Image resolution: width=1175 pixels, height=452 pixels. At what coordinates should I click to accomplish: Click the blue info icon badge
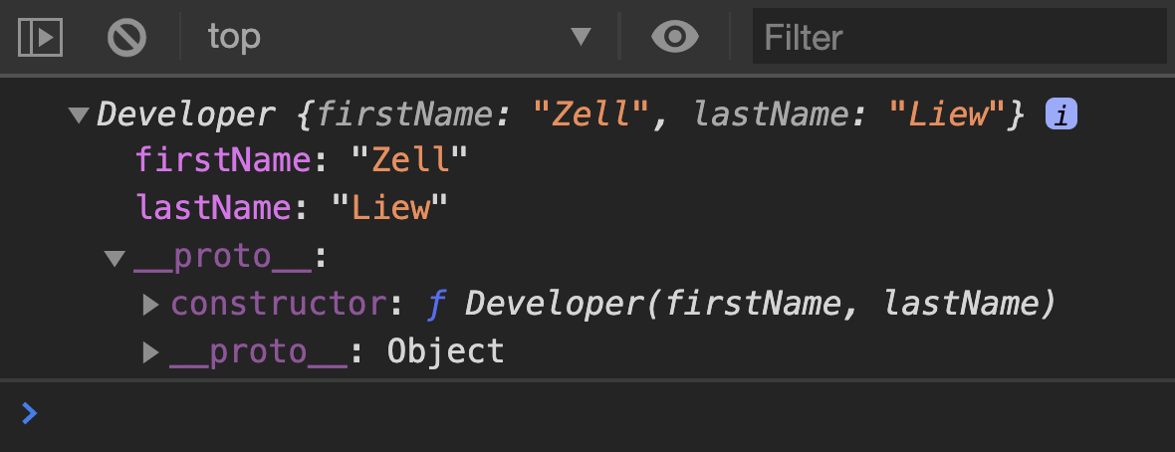tap(1061, 115)
